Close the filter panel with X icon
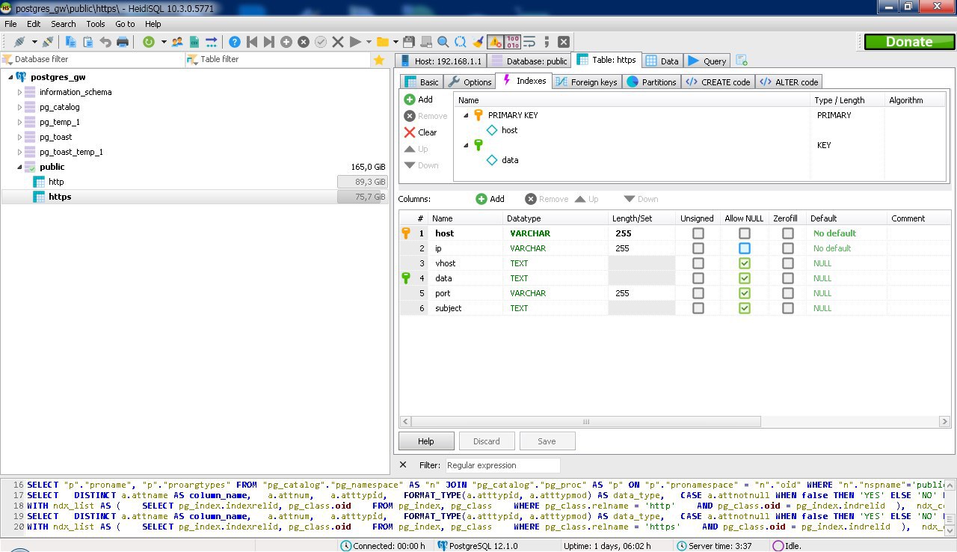The image size is (957, 552). point(403,464)
